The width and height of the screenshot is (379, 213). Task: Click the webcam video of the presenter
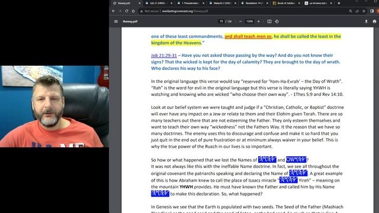pos(54,106)
